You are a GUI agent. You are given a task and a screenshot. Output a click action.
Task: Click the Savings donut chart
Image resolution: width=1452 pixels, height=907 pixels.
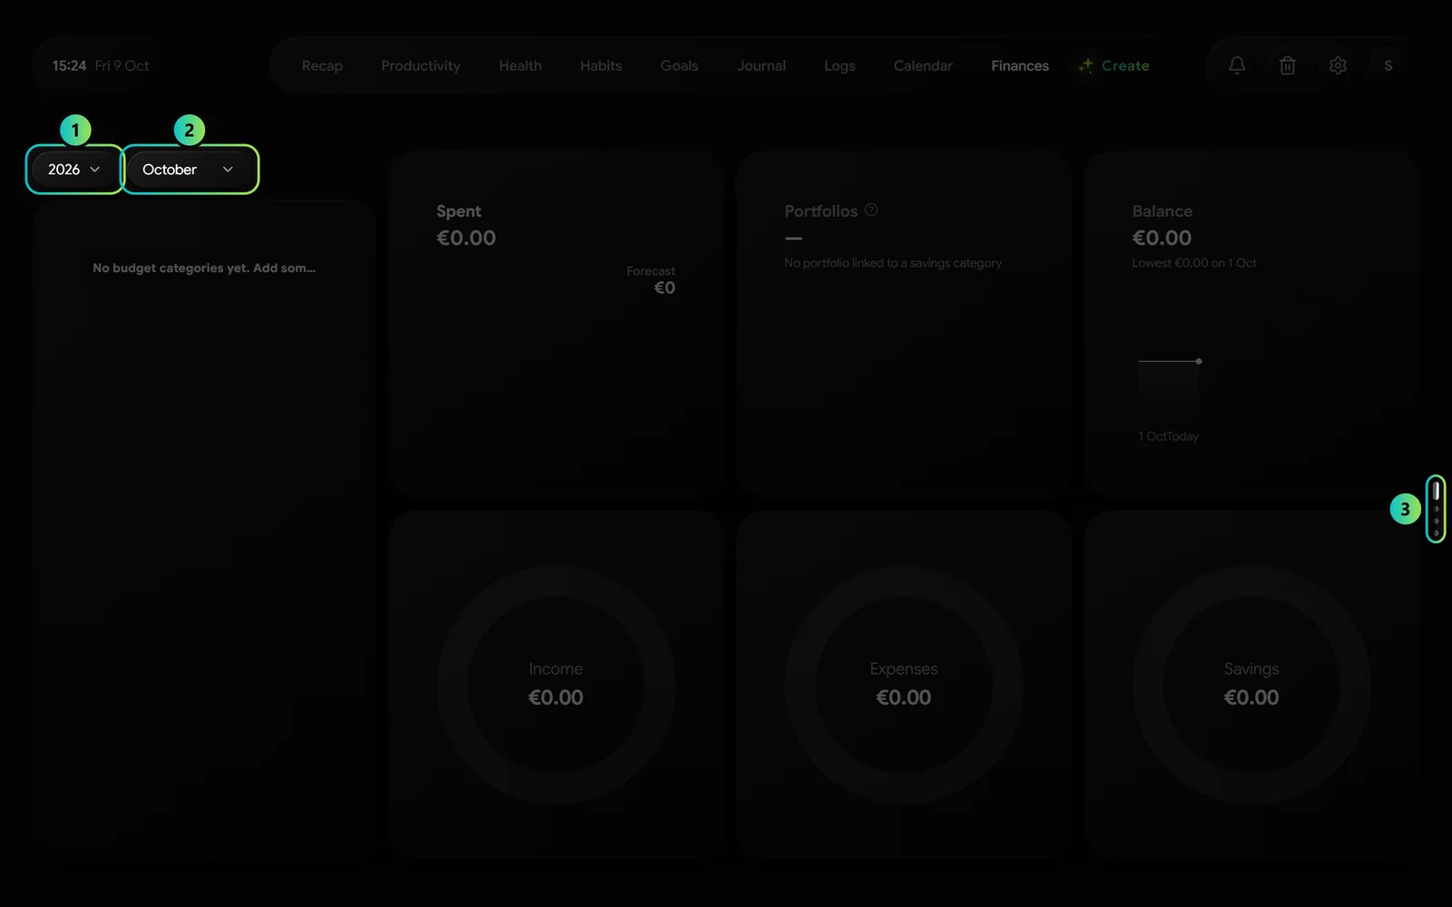coord(1251,685)
